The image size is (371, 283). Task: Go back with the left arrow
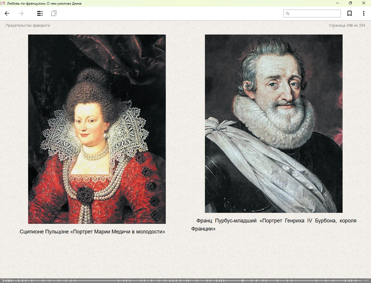click(x=7, y=13)
